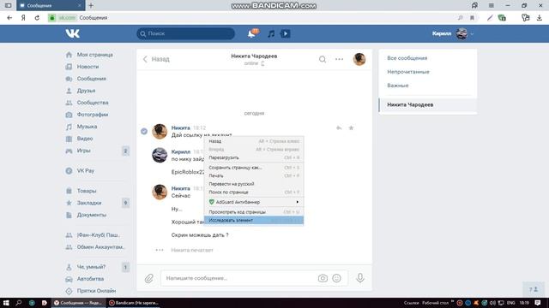
Task: Open the notifications bell
Action: click(251, 33)
